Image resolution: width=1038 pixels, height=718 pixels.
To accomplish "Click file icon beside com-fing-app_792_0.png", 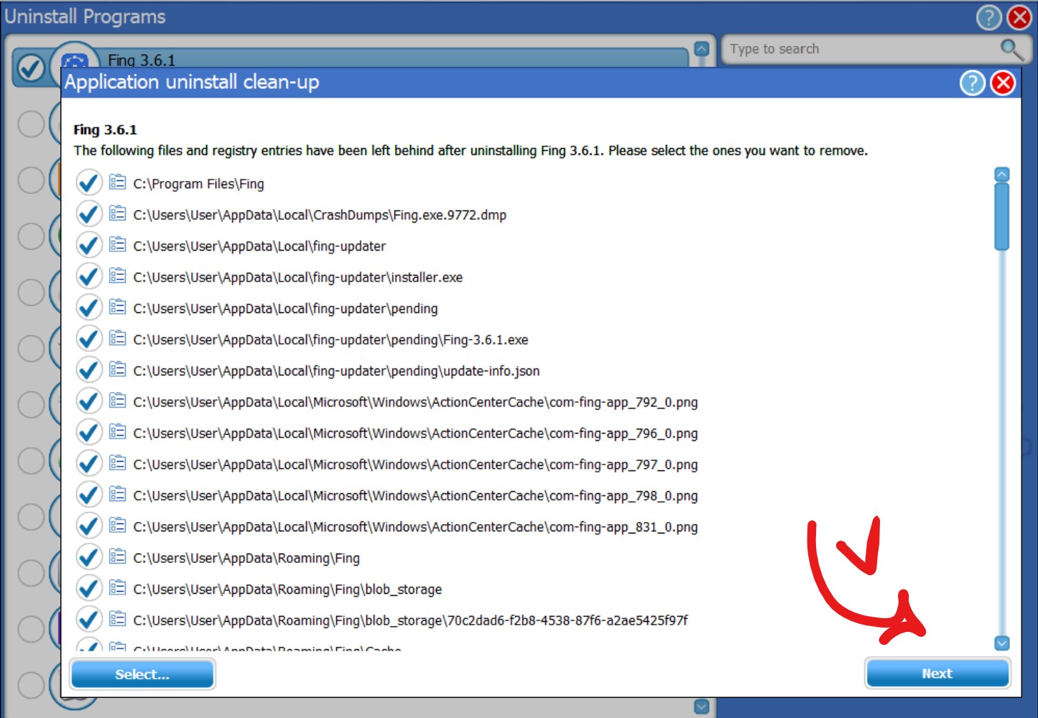I will pyautogui.click(x=118, y=401).
